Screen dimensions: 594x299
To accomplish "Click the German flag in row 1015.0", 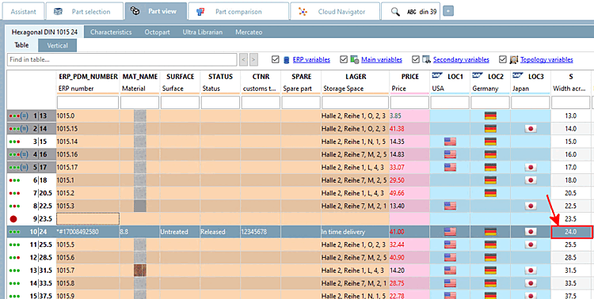I will pyautogui.click(x=490, y=115).
